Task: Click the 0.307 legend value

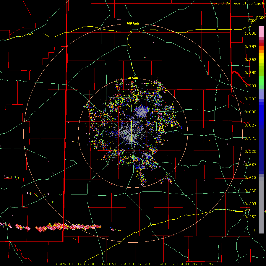Action: coord(250,204)
